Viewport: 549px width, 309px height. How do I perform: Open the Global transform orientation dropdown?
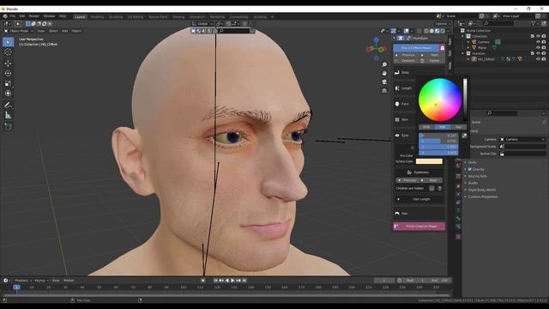pos(202,24)
